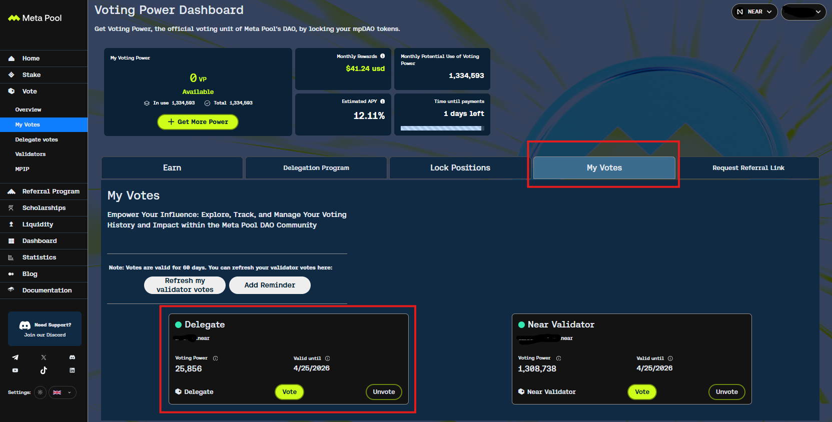Switch to the Delegation Program tab
This screenshot has height=422, width=832.
316,168
